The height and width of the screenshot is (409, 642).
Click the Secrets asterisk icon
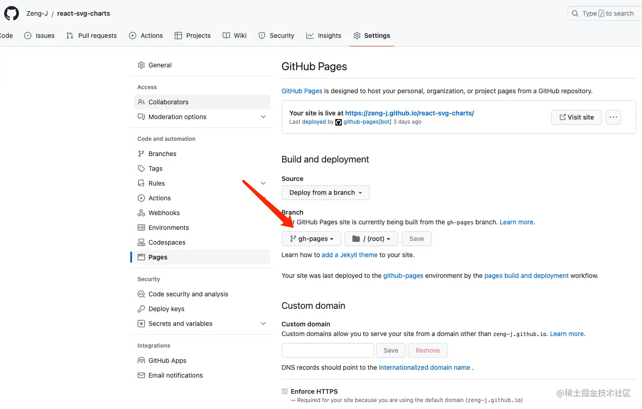click(x=141, y=324)
